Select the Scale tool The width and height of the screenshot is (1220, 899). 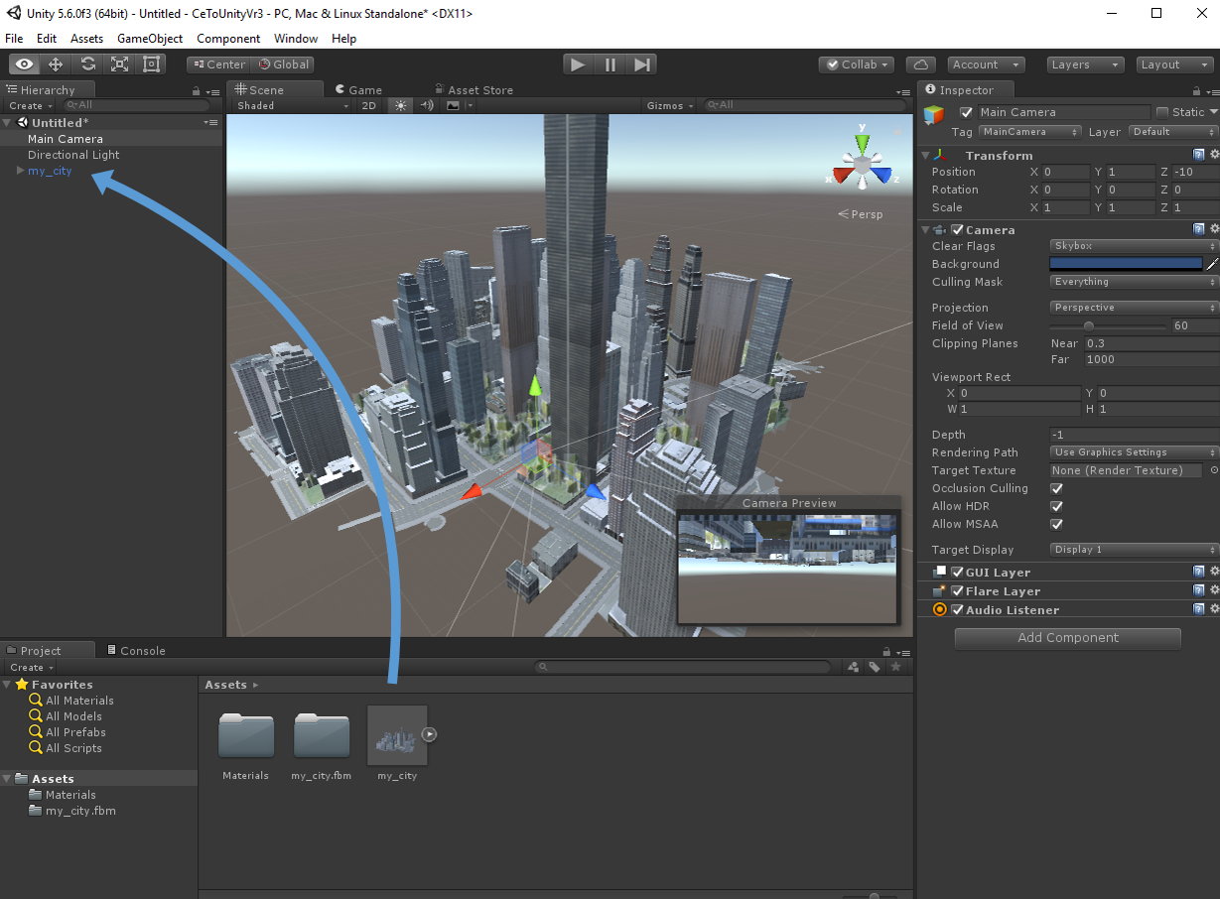(120, 64)
